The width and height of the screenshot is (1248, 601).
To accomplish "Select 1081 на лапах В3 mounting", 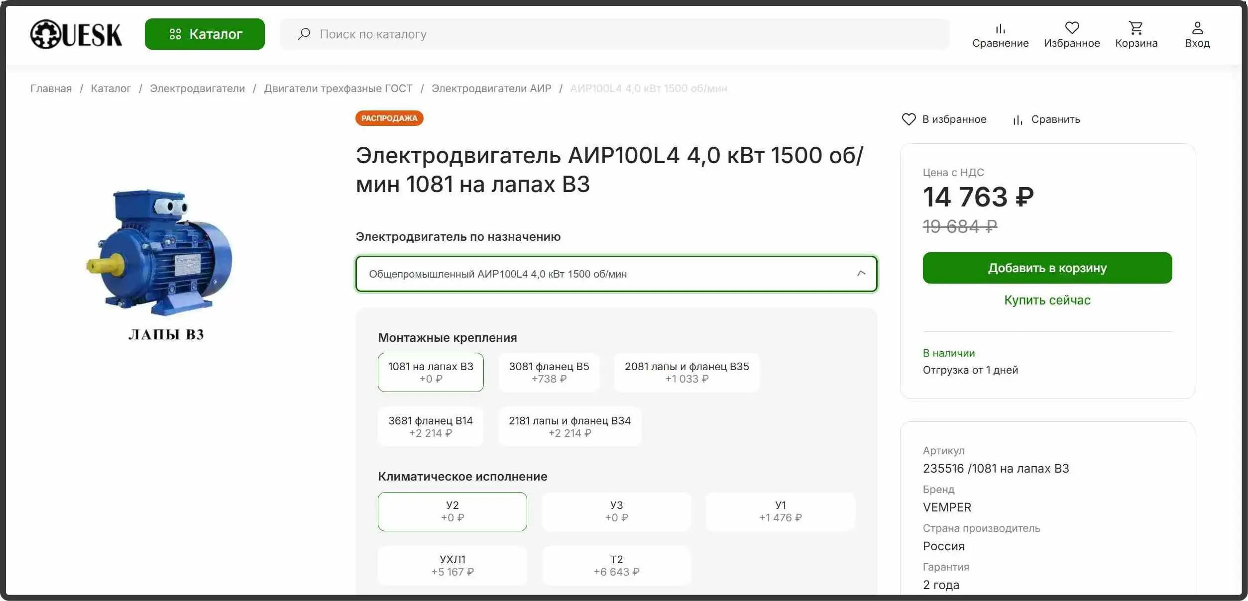I will [x=431, y=372].
